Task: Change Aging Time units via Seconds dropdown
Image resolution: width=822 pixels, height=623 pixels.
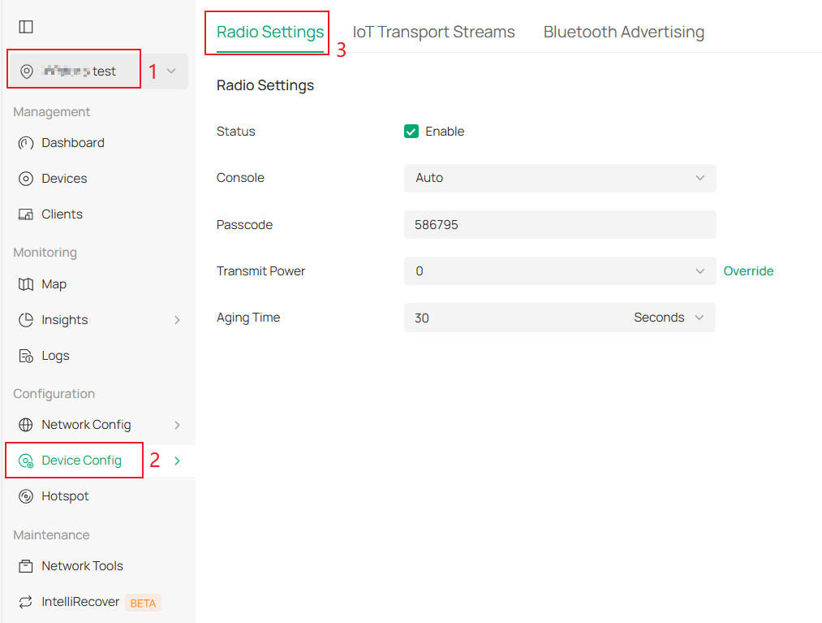Action: click(667, 317)
